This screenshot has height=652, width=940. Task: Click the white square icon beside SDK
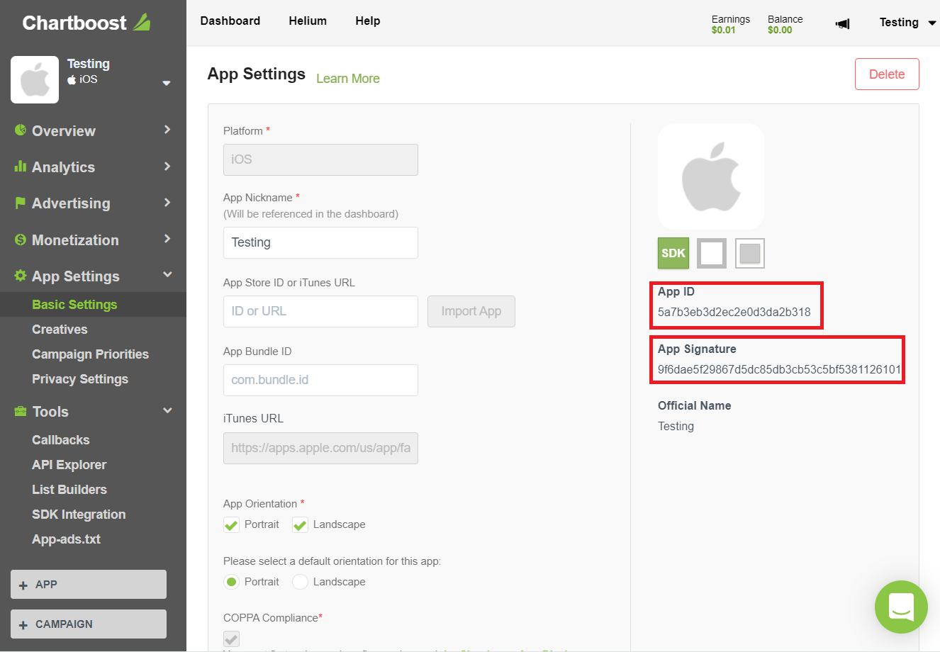[712, 253]
